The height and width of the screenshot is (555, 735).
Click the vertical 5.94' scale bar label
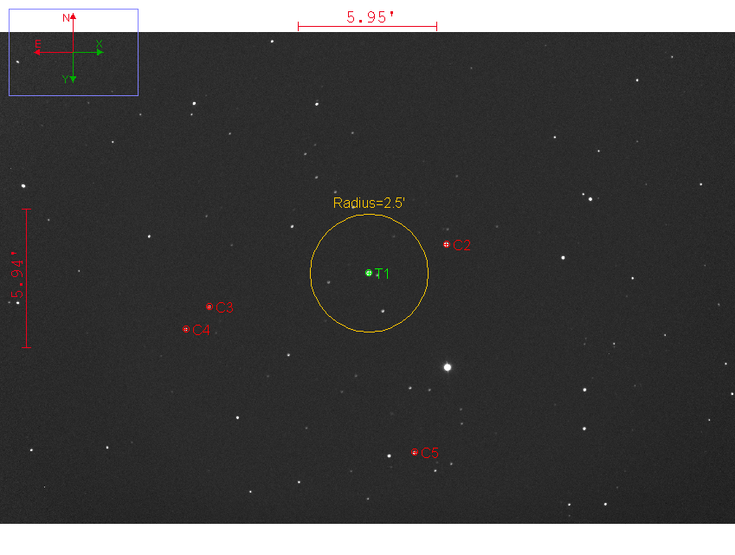[x=16, y=277]
